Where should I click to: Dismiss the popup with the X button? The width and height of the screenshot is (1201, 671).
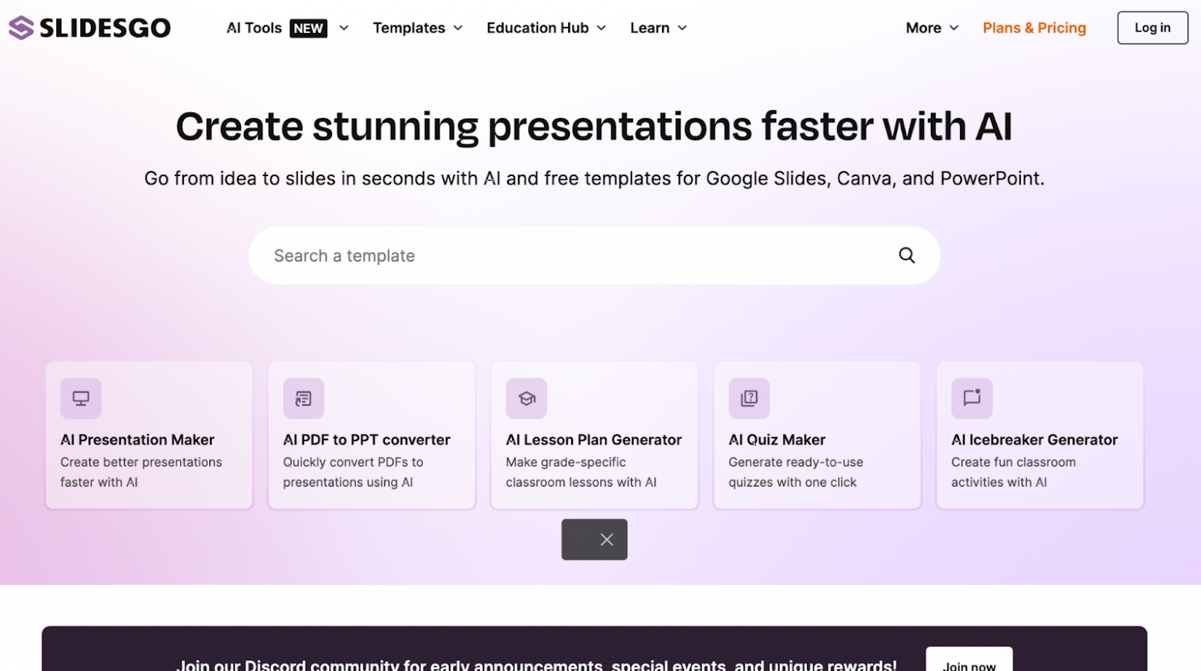[x=607, y=539]
